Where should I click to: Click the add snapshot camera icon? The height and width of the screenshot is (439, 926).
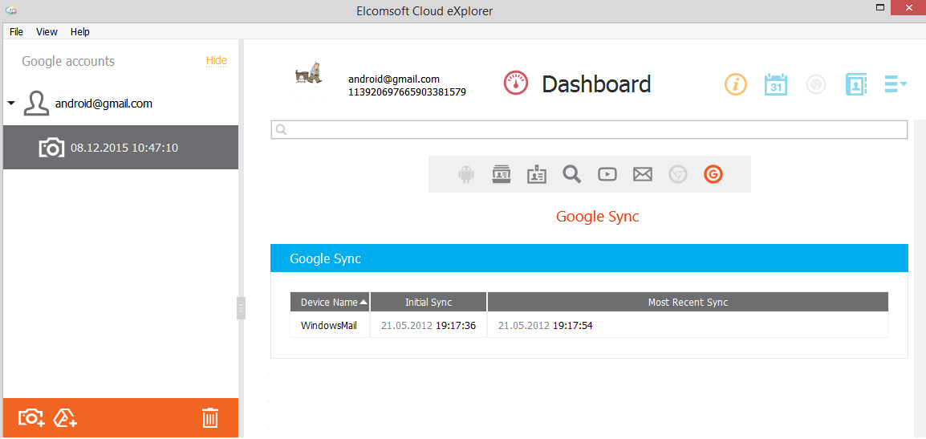point(31,417)
